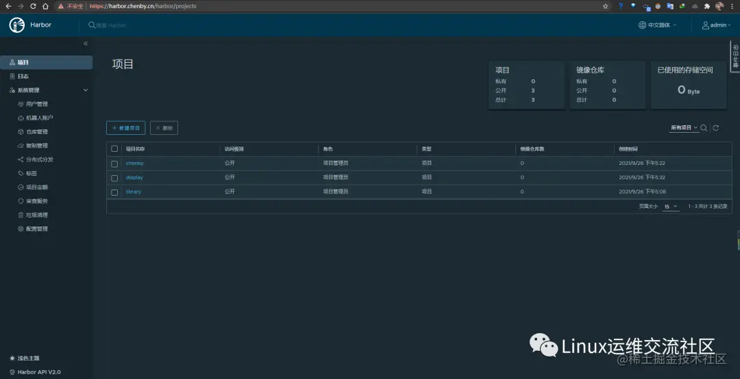
Task: Sort by the 访问级别 column header
Action: 234,149
